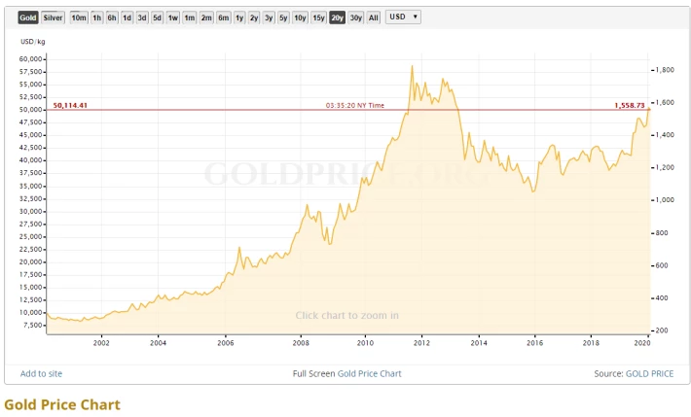The image size is (691, 417).
Task: Switch chart to Silver
Action: (53, 17)
